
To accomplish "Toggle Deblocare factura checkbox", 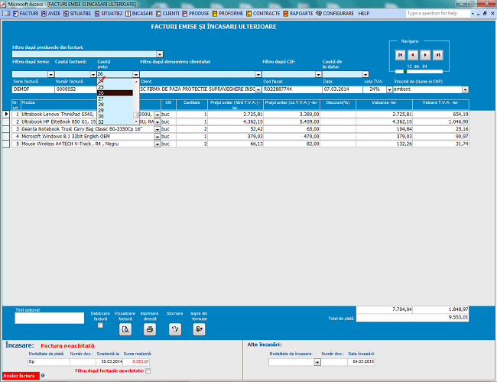I will point(100,325).
